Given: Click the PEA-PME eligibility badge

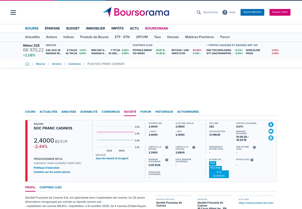Looking at the screenshot, I should (215, 168).
